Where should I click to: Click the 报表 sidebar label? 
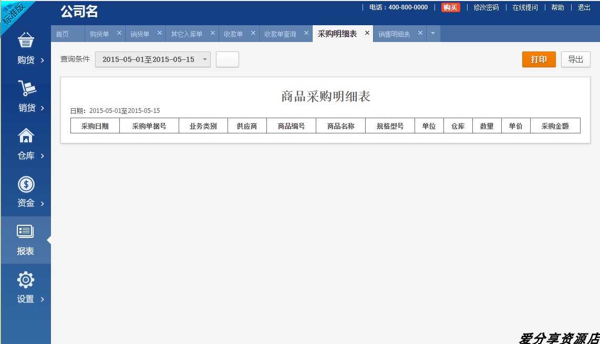[x=25, y=251]
